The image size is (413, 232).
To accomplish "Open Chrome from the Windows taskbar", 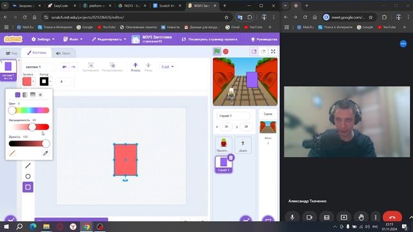I will [86, 226].
